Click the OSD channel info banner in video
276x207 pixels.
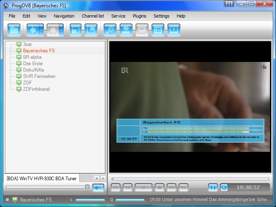point(190,131)
